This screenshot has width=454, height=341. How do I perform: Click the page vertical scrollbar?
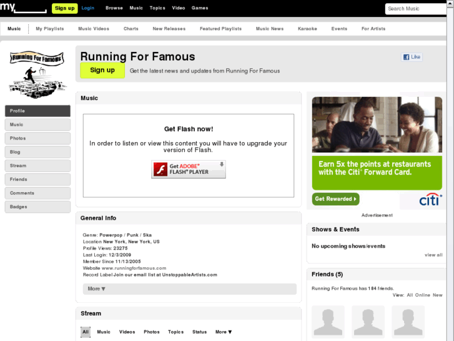click(450, 170)
